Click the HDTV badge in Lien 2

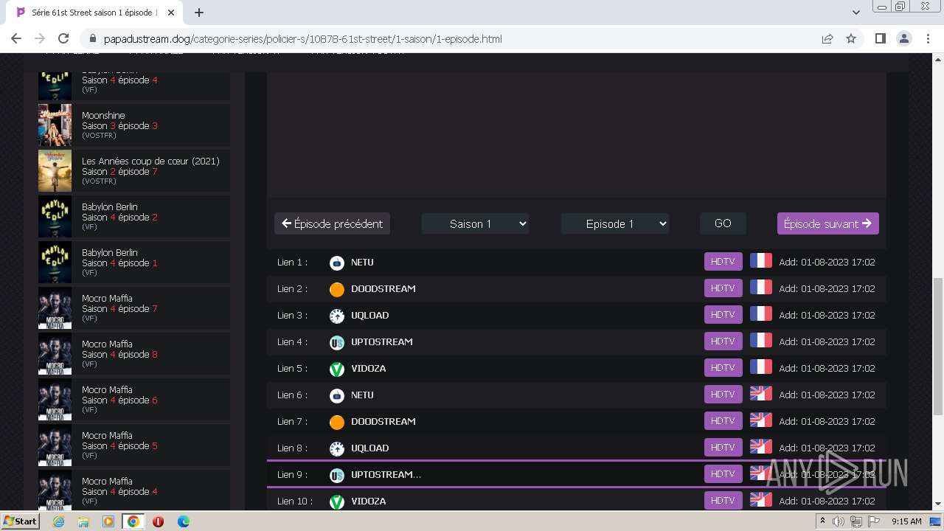coord(723,288)
